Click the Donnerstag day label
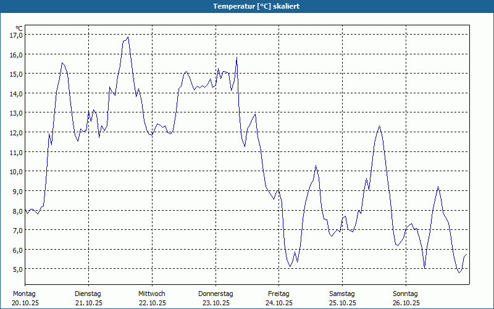 pyautogui.click(x=216, y=294)
